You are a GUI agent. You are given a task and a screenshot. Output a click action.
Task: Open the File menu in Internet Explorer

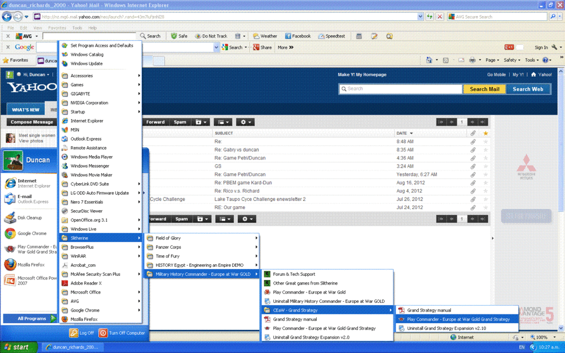click(11, 28)
